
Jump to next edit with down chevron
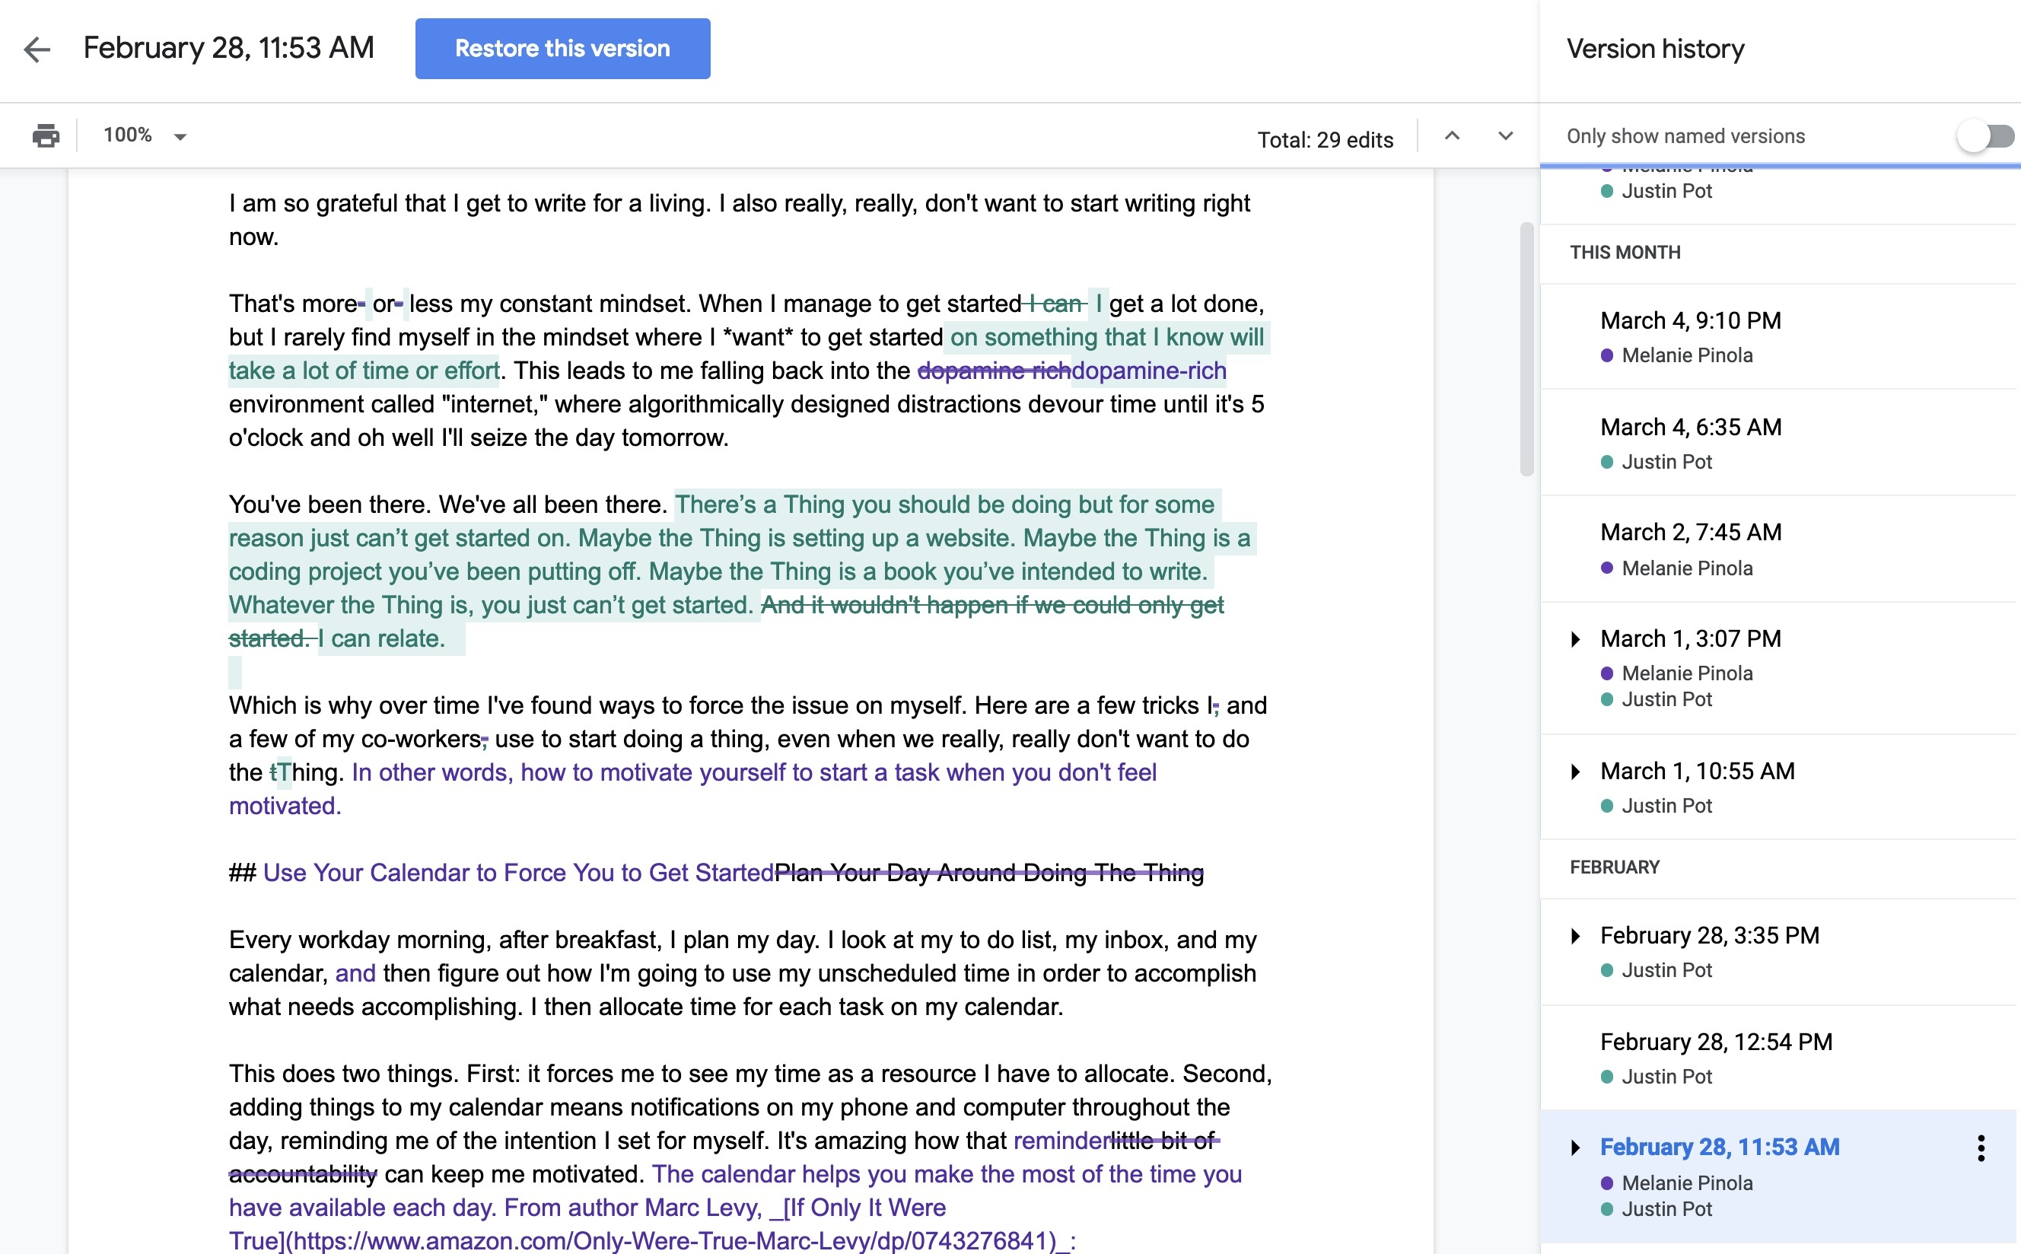tap(1505, 136)
